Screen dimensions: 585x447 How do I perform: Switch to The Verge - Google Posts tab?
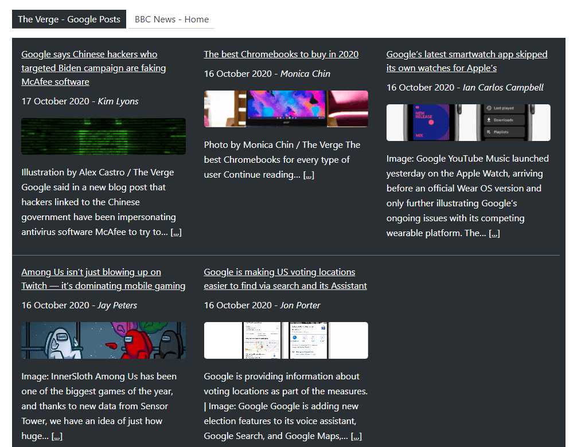click(x=69, y=19)
